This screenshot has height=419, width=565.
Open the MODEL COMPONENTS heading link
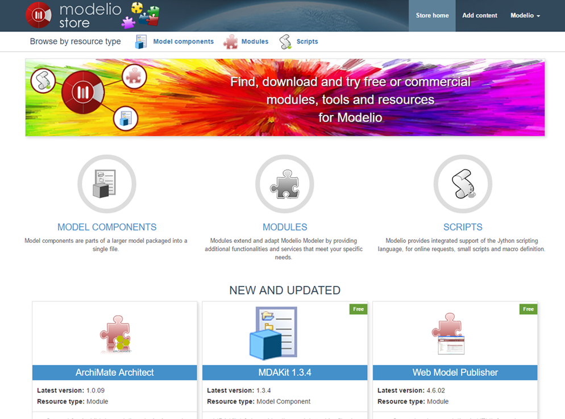107,227
